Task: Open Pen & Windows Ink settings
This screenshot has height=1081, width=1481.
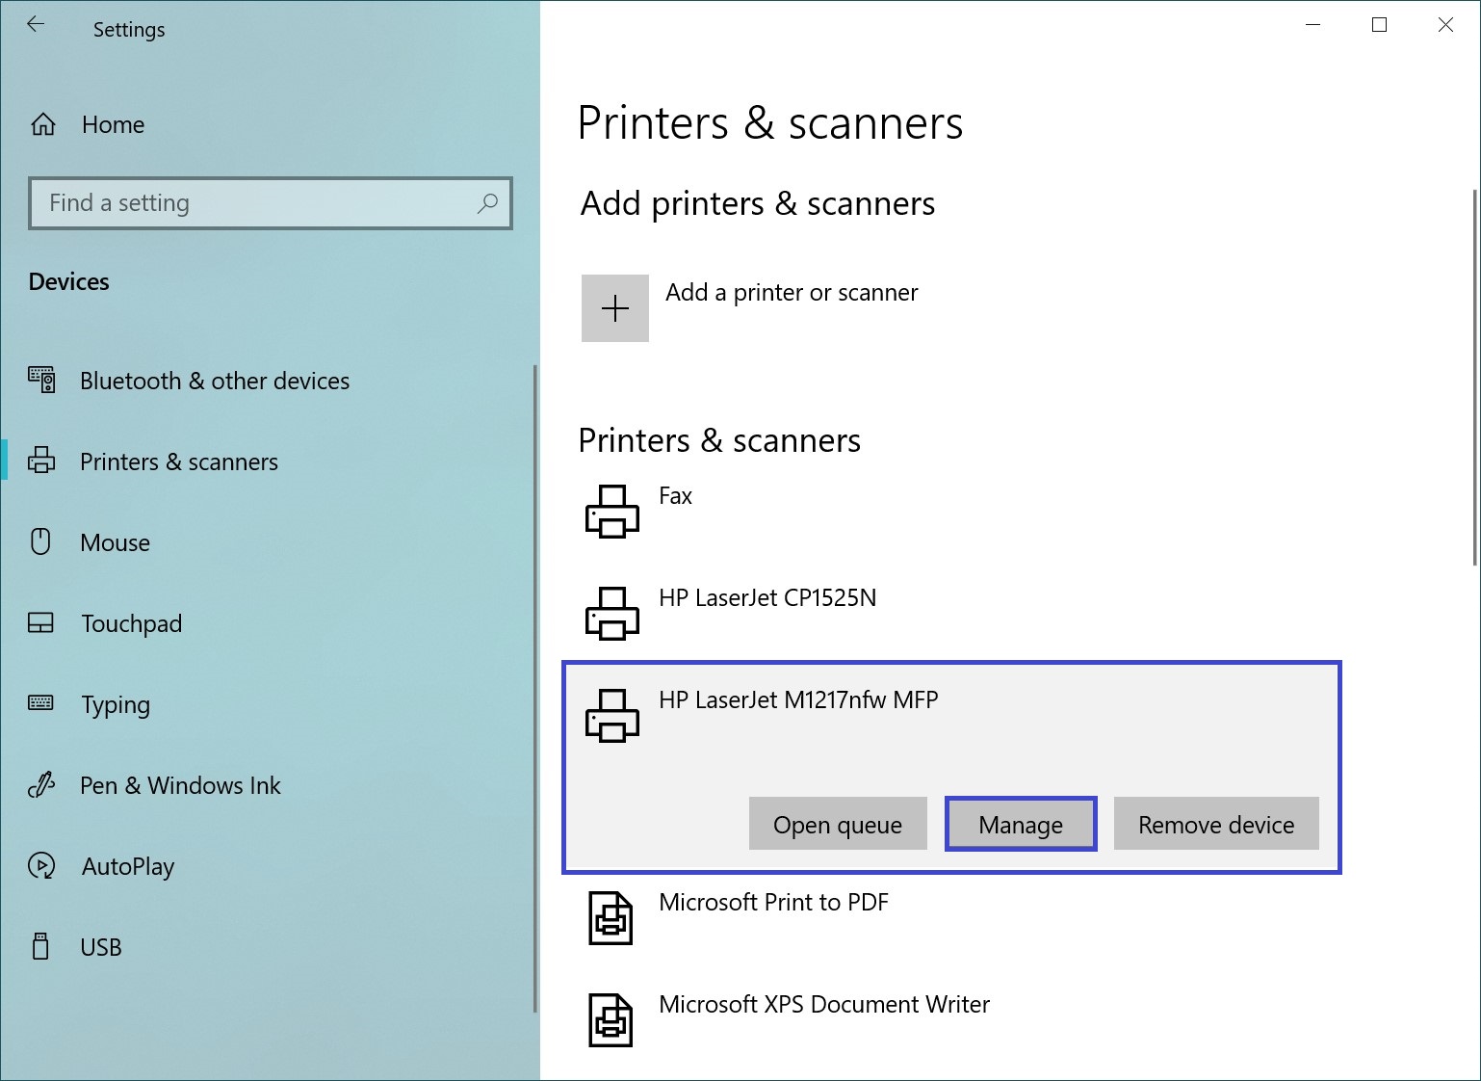Action: pos(180,785)
